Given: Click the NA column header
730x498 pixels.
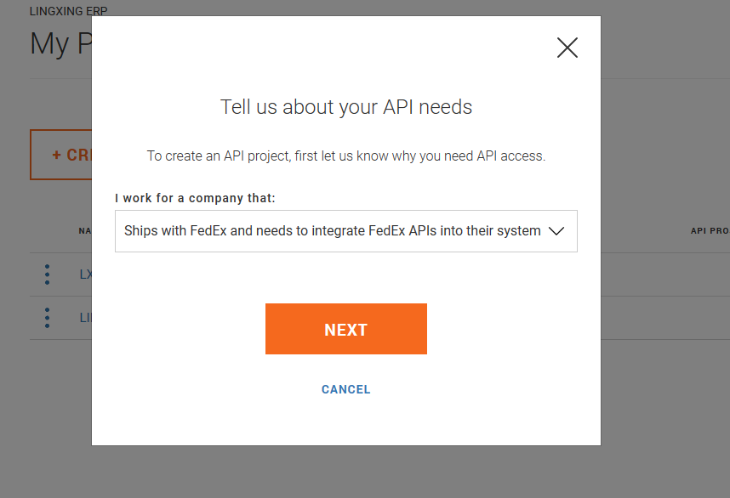Looking at the screenshot, I should coord(84,230).
